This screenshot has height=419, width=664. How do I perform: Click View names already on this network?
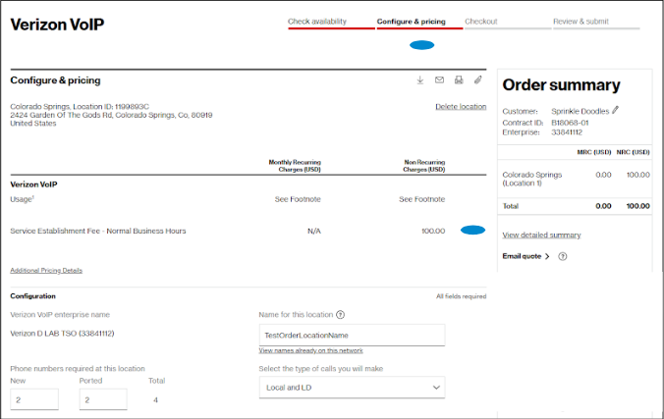click(310, 351)
